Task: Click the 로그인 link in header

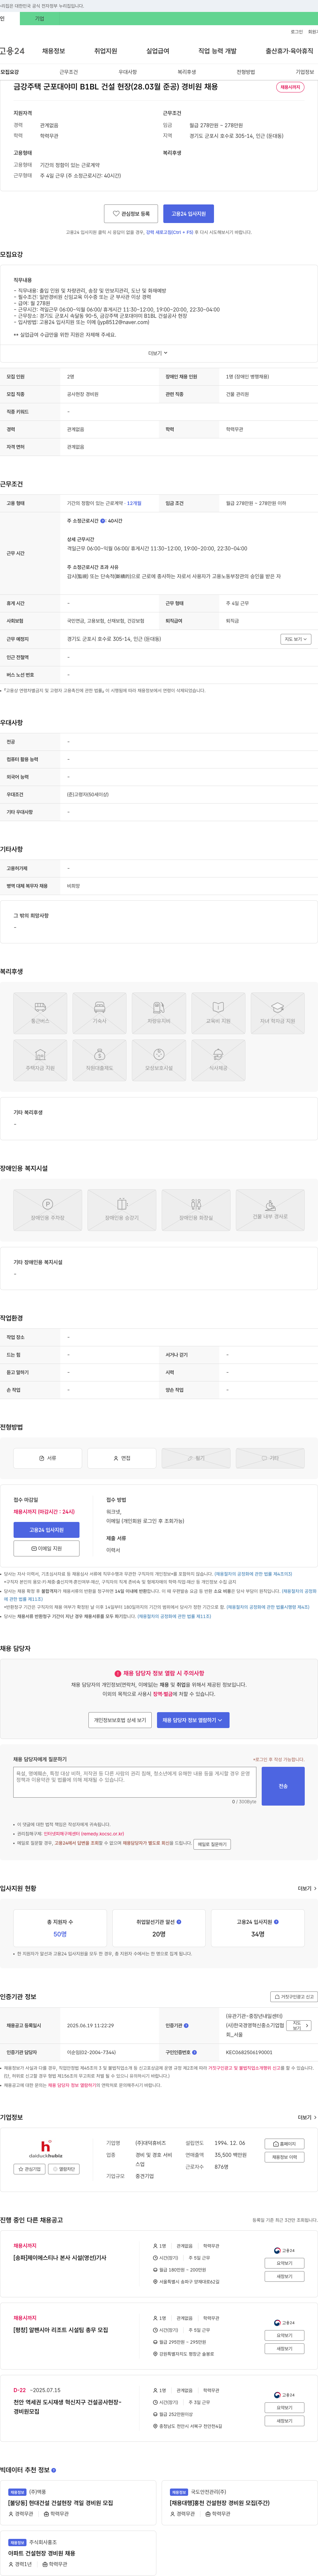Action: point(297,32)
